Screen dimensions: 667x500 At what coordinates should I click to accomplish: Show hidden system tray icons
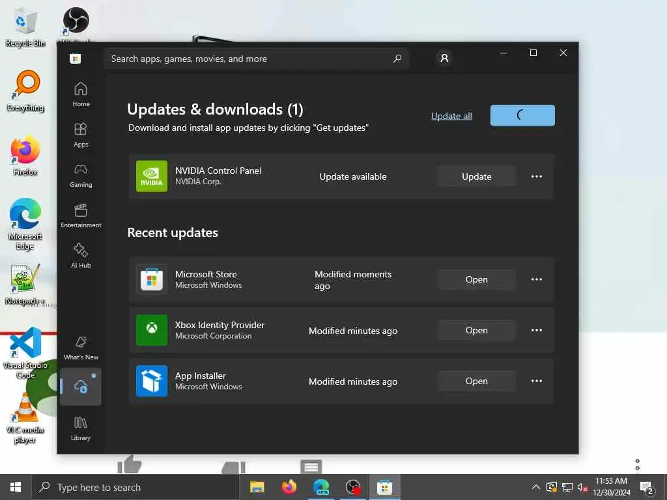pyautogui.click(x=536, y=487)
